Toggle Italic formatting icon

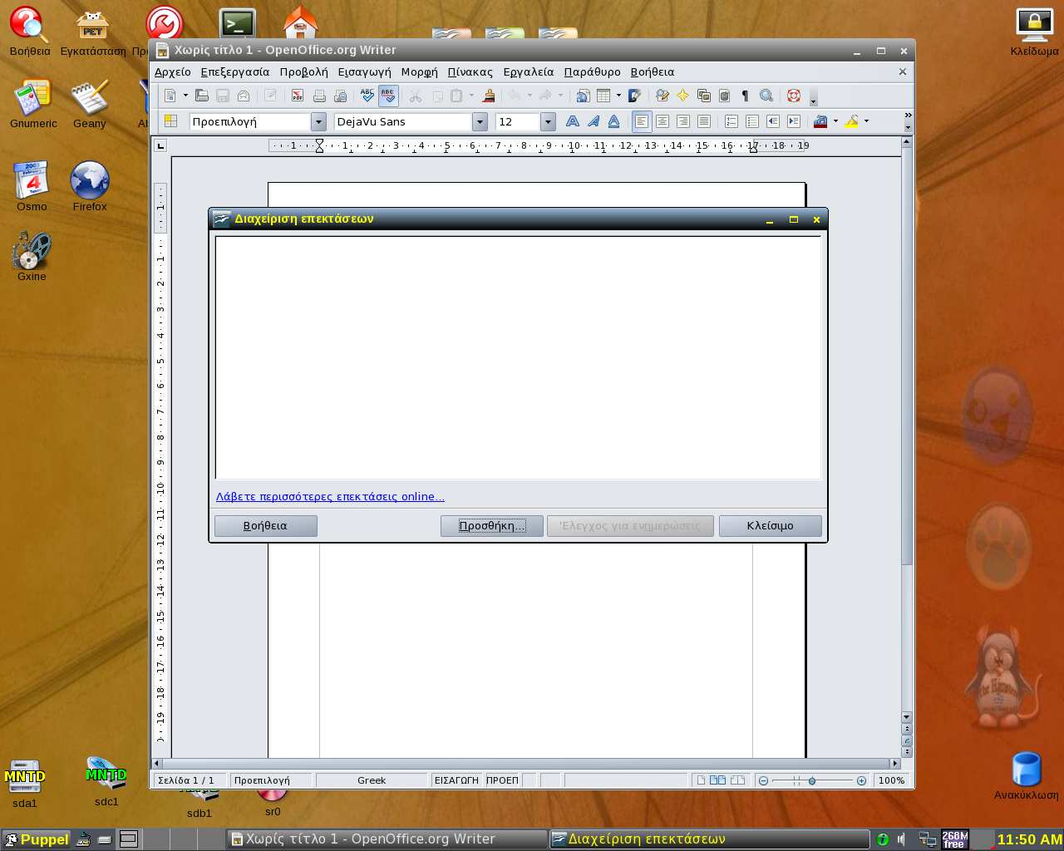[594, 121]
